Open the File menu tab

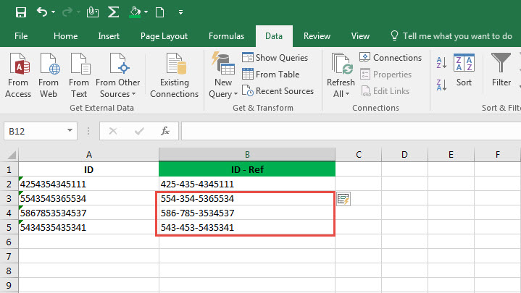[x=21, y=36]
